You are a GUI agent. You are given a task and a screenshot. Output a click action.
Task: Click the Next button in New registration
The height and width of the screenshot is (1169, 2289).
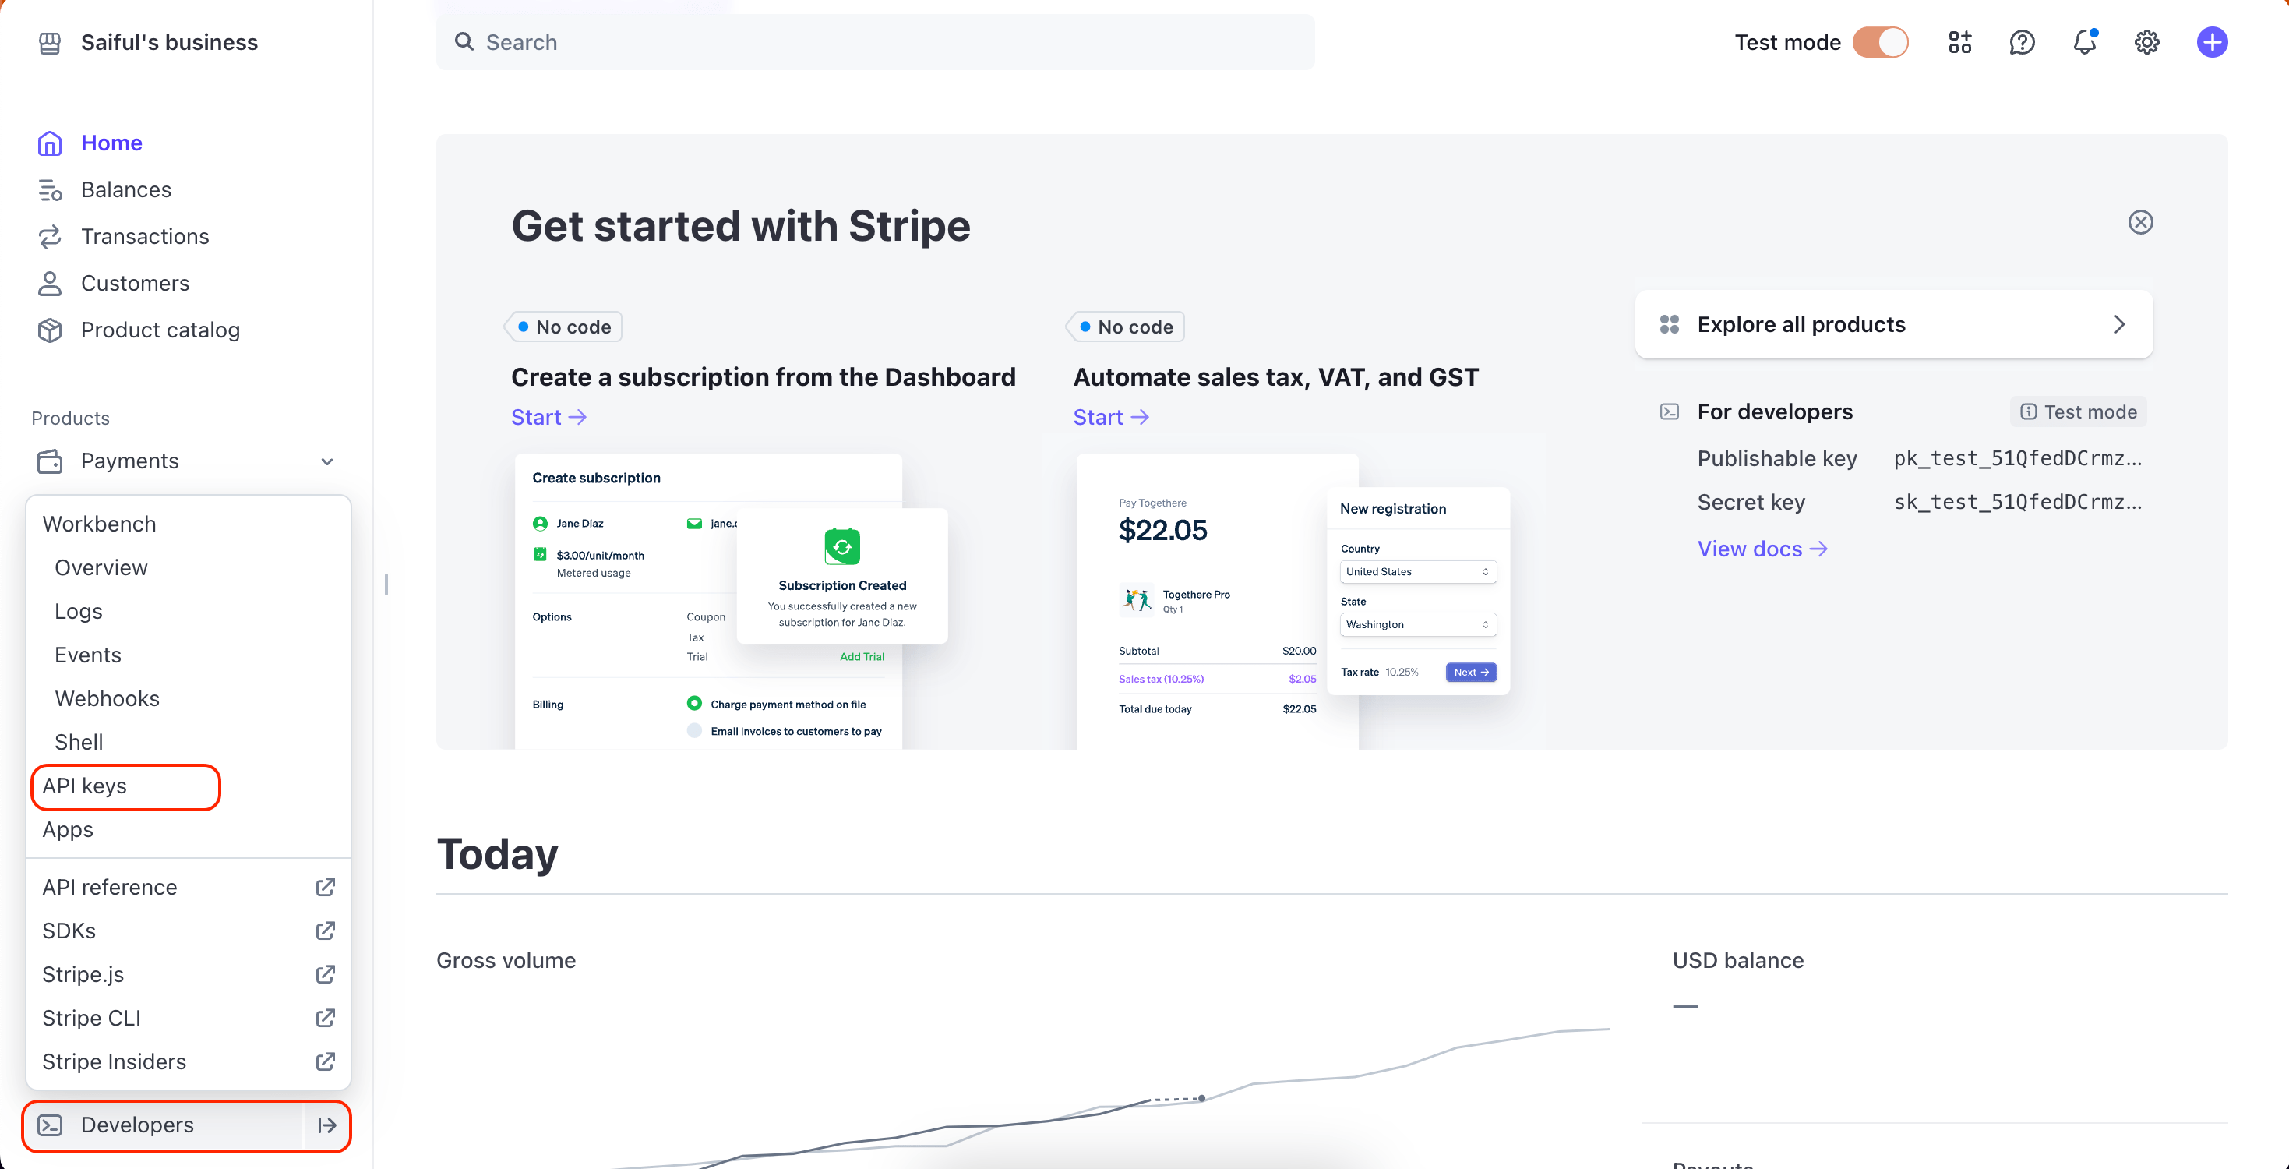click(x=1471, y=672)
